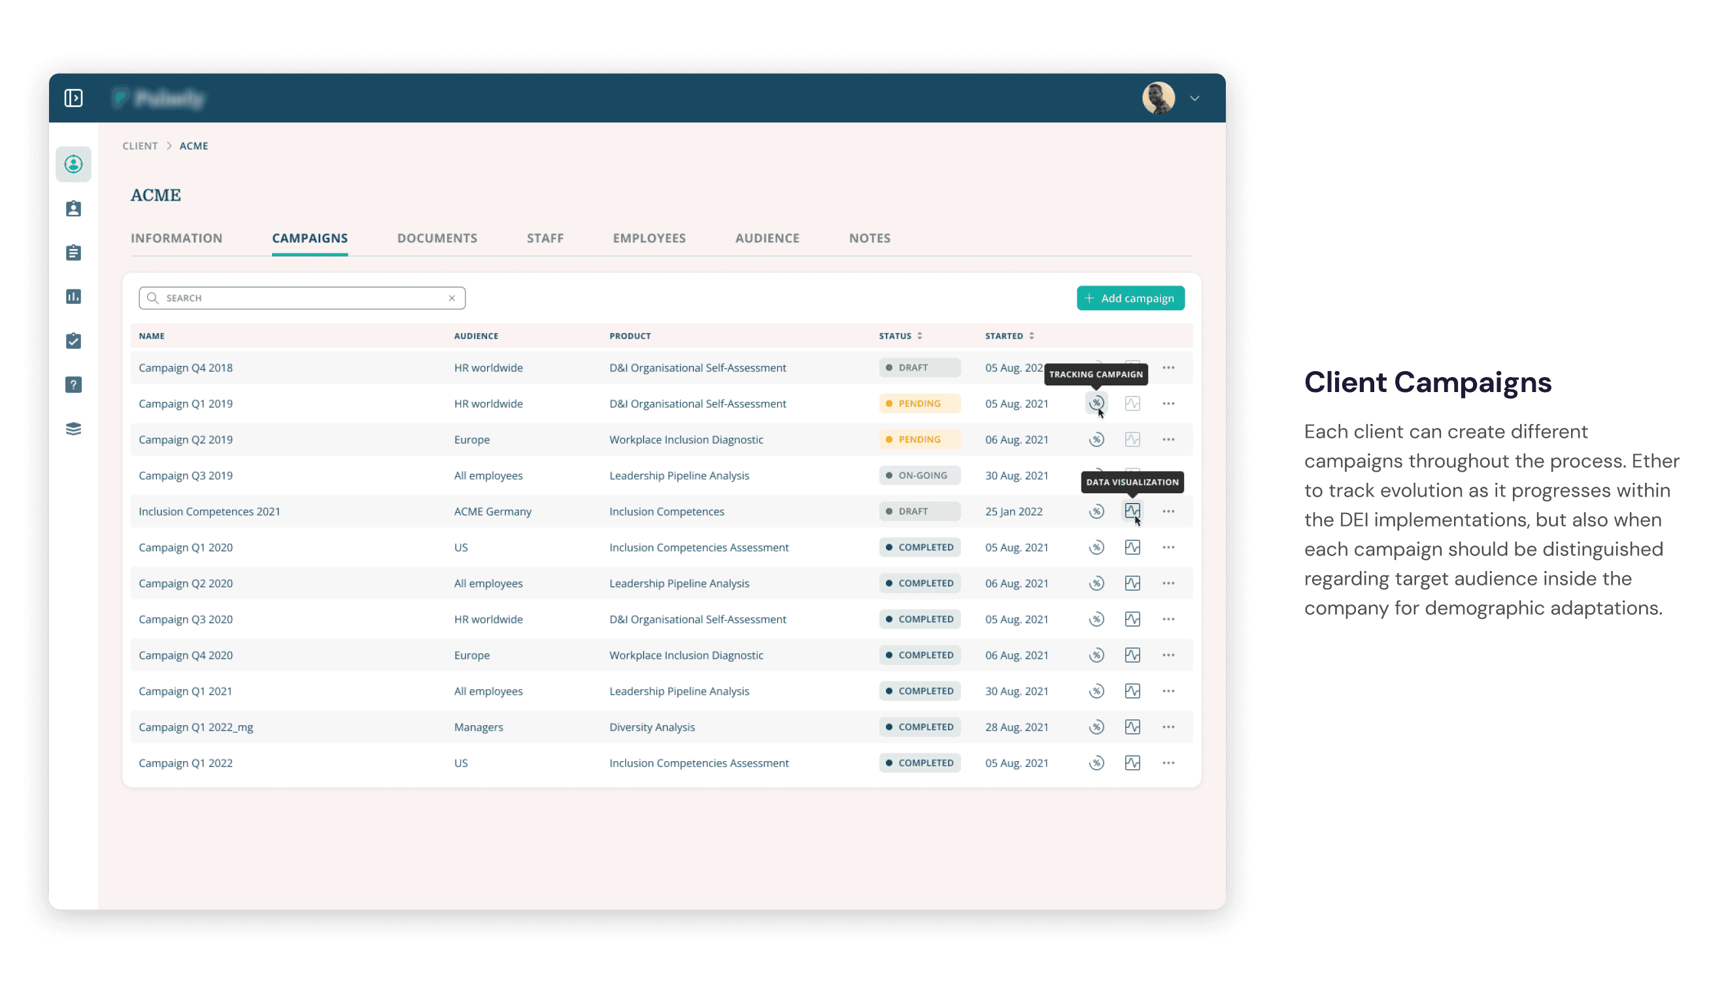Expand the user profile dropdown arrow
The image size is (1726, 984).
coord(1194,99)
